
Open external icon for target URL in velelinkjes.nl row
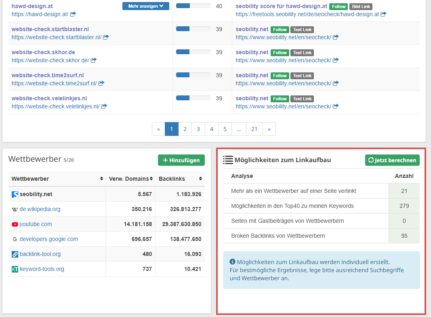pos(336,106)
